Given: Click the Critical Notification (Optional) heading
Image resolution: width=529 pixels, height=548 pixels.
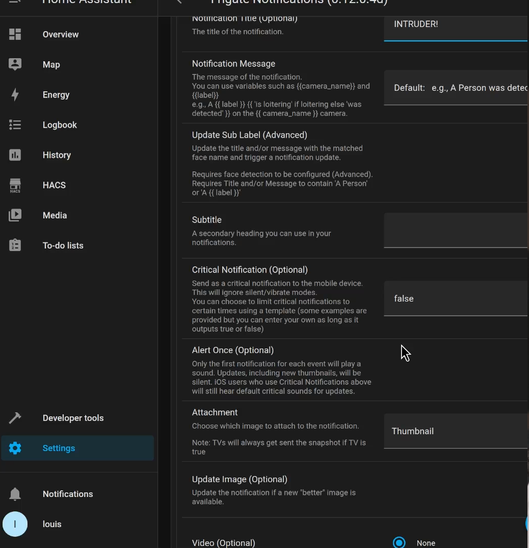Looking at the screenshot, I should (x=250, y=270).
